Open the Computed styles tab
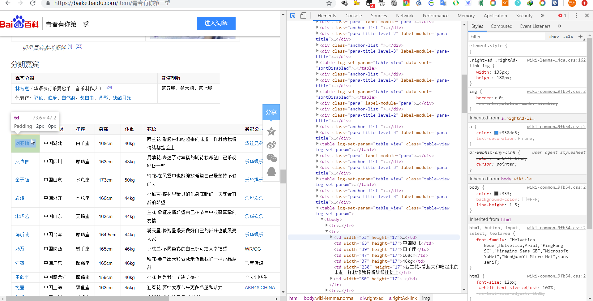This screenshot has height=301, width=593. coord(501,26)
